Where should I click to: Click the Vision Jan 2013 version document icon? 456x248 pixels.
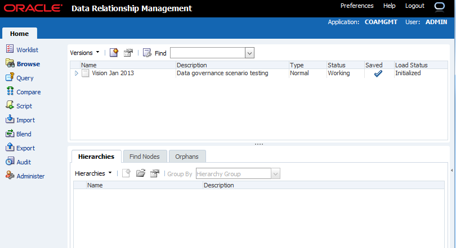(x=86, y=74)
